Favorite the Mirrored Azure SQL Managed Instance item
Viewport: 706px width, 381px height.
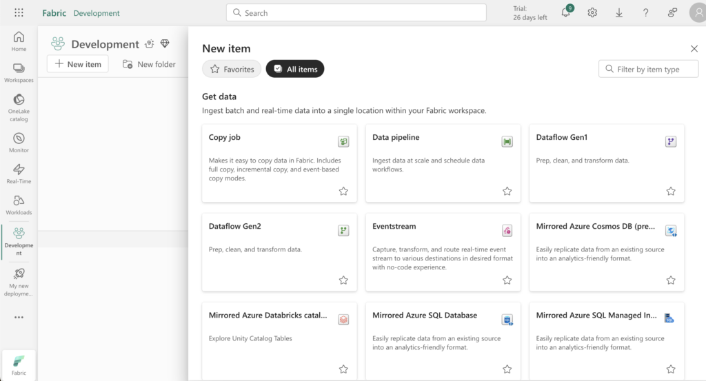point(671,369)
